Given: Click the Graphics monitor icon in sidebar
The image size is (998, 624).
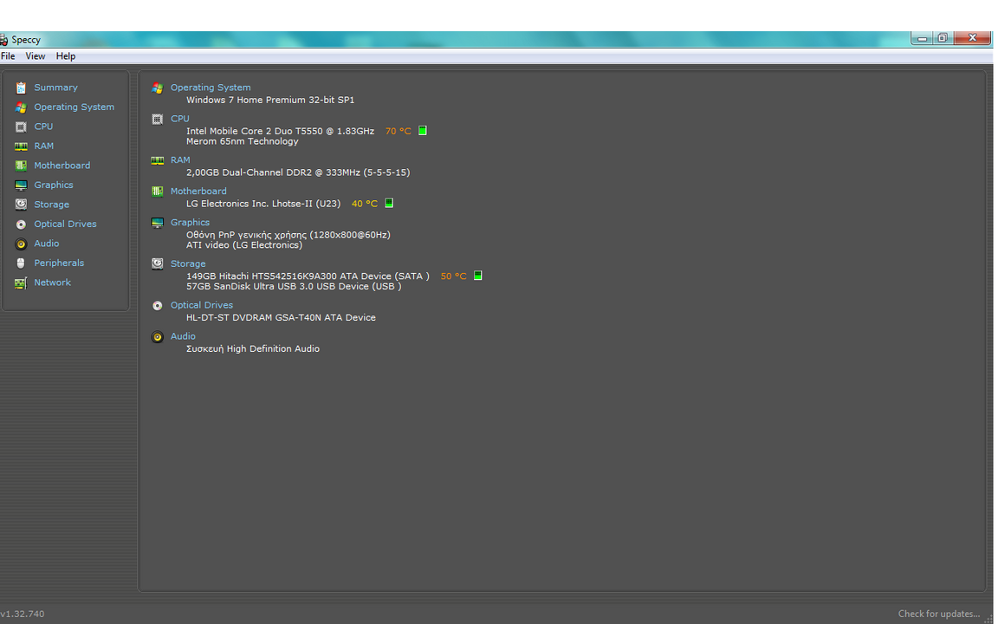Looking at the screenshot, I should (21, 185).
